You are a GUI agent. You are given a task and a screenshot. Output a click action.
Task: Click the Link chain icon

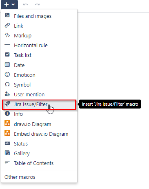click(7, 25)
